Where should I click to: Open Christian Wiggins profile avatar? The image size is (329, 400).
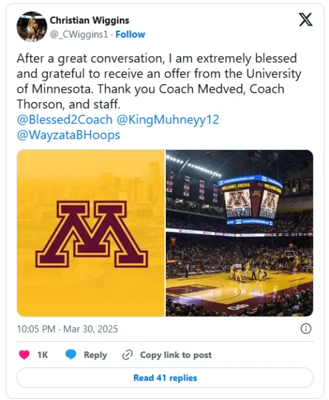tap(32, 27)
